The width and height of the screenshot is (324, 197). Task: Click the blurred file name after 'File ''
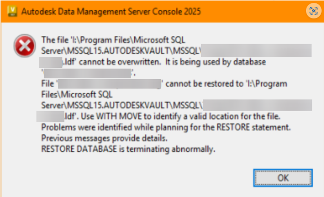pos(110,84)
